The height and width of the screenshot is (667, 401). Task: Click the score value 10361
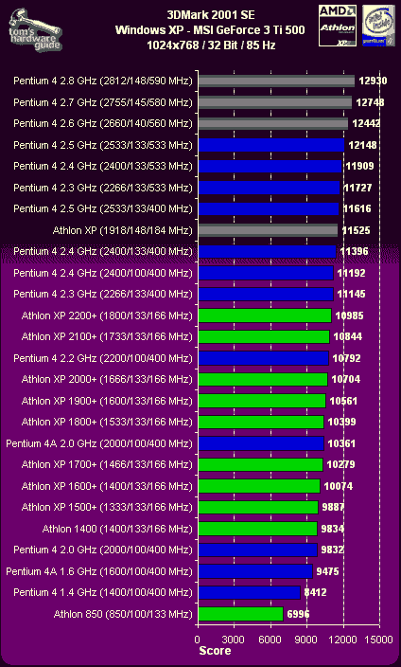click(x=341, y=443)
